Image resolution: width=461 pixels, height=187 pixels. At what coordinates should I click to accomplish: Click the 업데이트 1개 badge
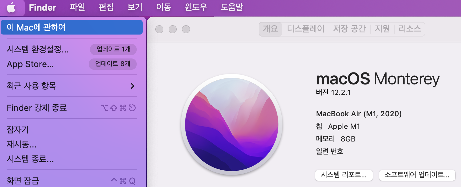(113, 49)
